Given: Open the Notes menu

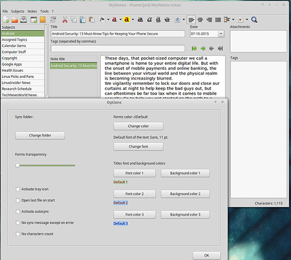Looking at the screenshot, I should 32,11.
